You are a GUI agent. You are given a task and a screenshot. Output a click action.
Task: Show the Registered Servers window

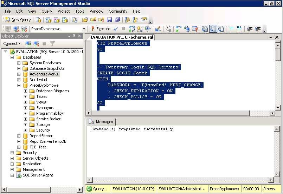tap(127, 20)
